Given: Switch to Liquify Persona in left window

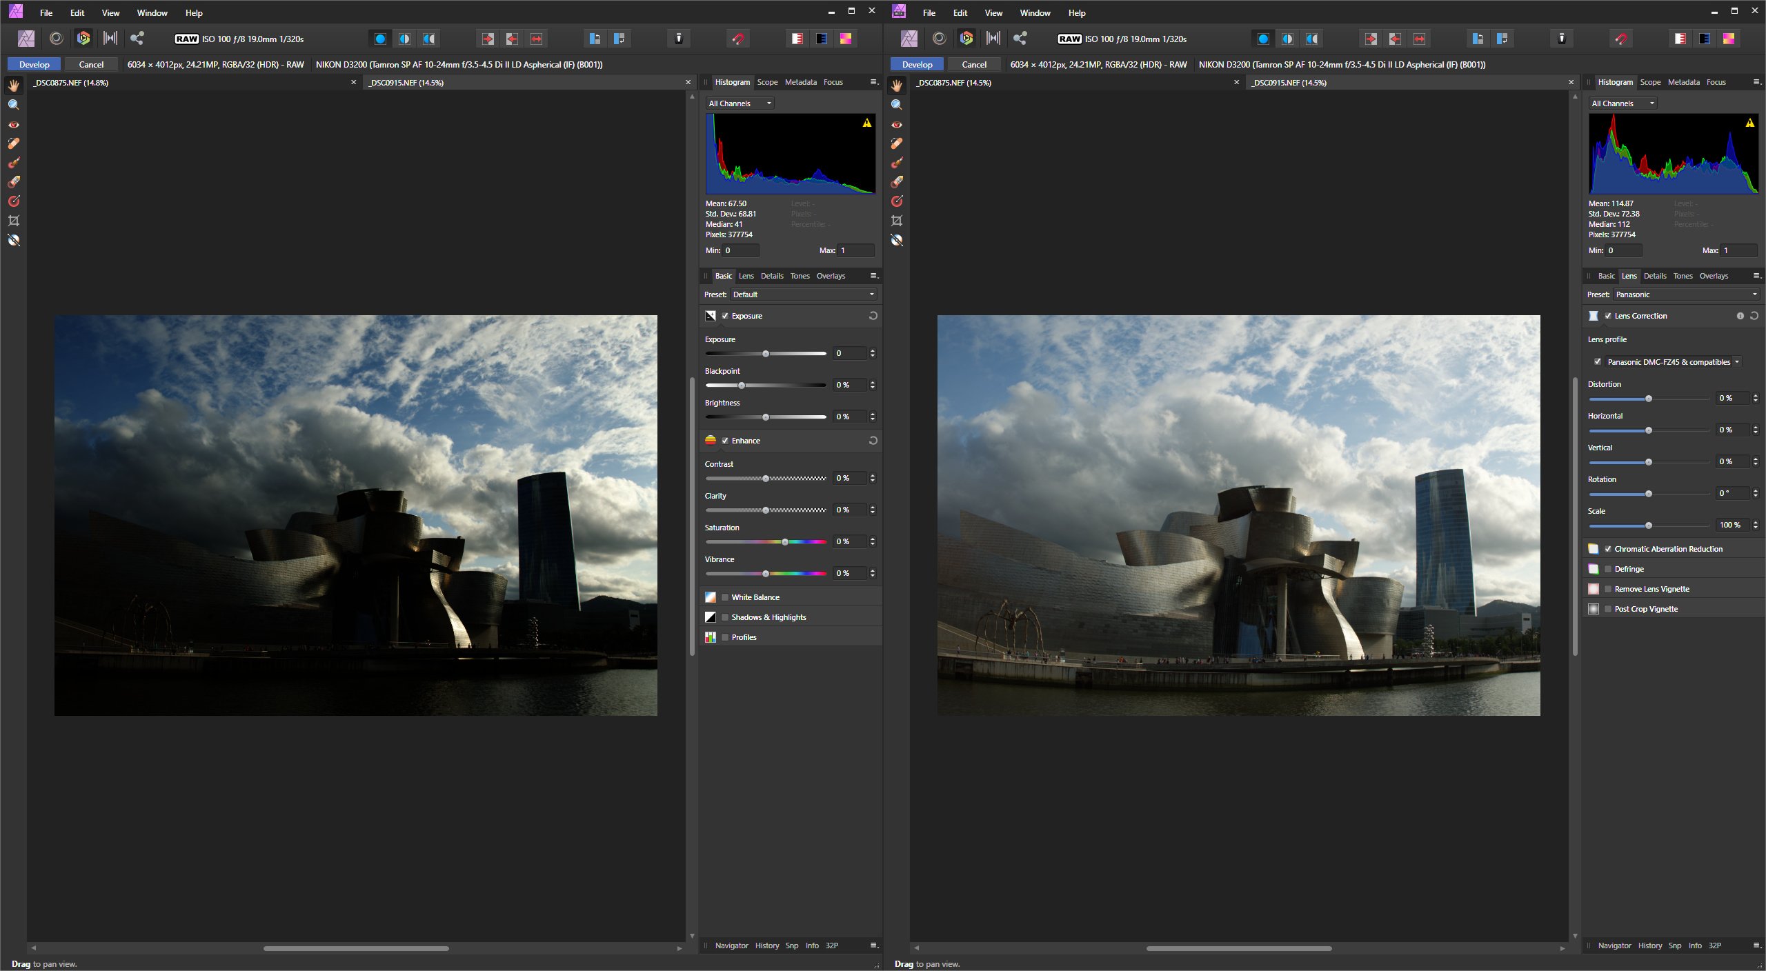Looking at the screenshot, I should click(57, 39).
